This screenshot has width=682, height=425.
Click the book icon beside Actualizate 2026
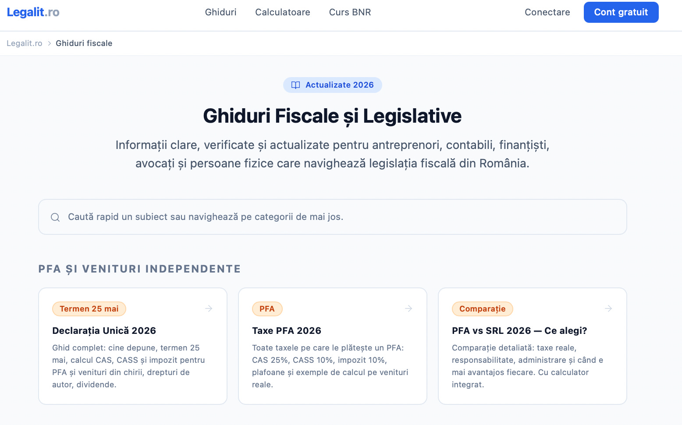tap(296, 85)
